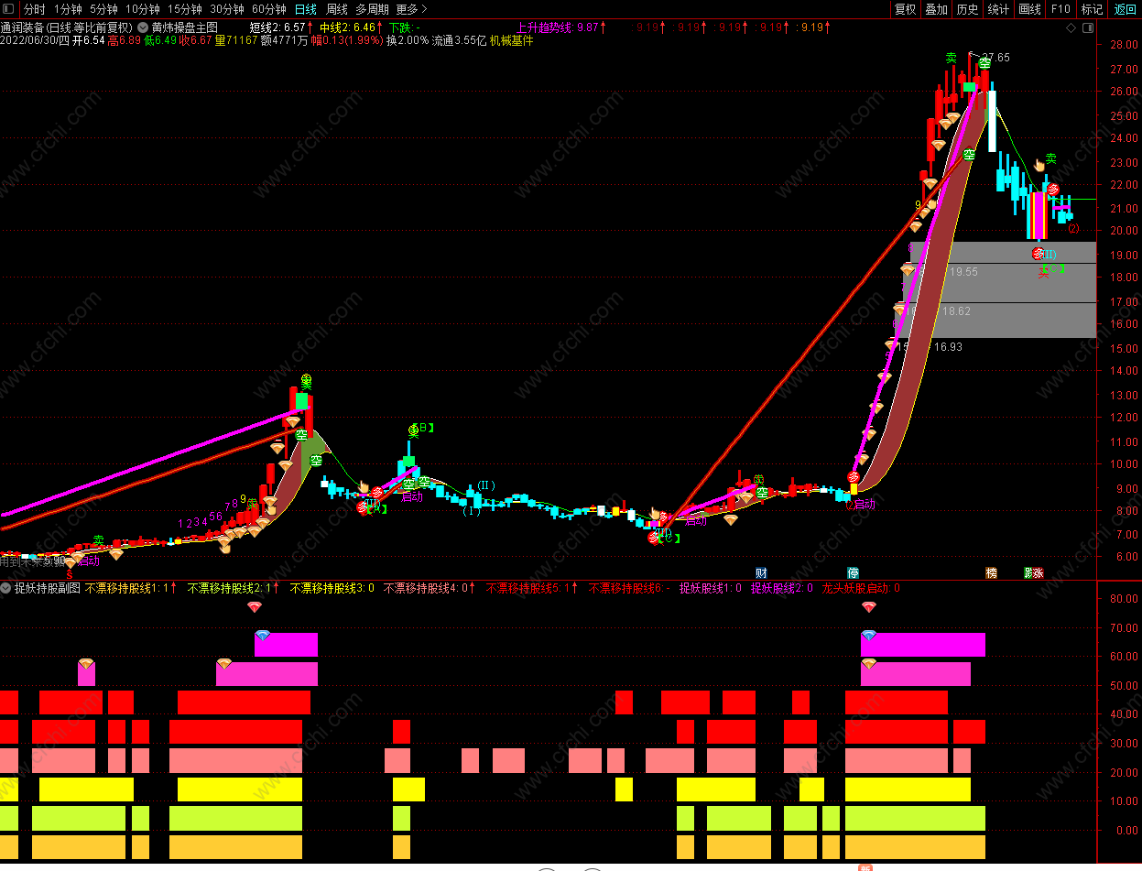Click 卖 signal left of the 27.65 peak
Image resolution: width=1142 pixels, height=871 pixels.
[x=952, y=58]
